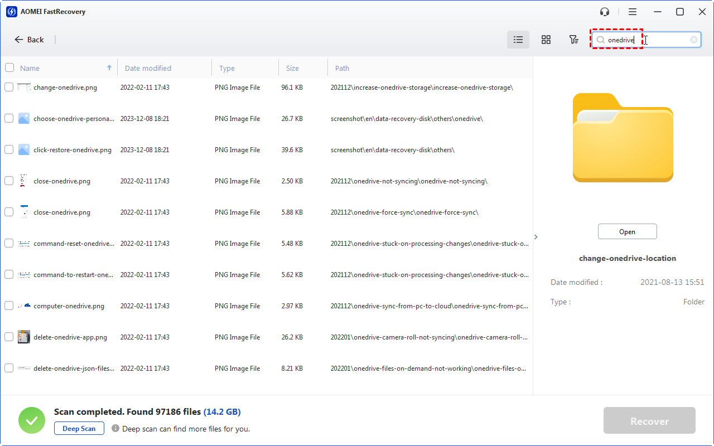This screenshot has height=446, width=714.
Task: Select all files via header checkbox
Action: 9,67
